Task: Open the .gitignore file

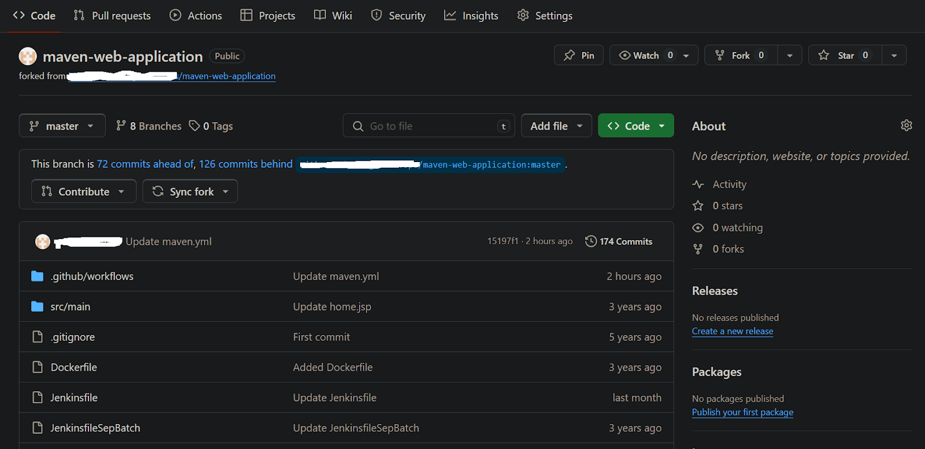Action: pyautogui.click(x=73, y=337)
